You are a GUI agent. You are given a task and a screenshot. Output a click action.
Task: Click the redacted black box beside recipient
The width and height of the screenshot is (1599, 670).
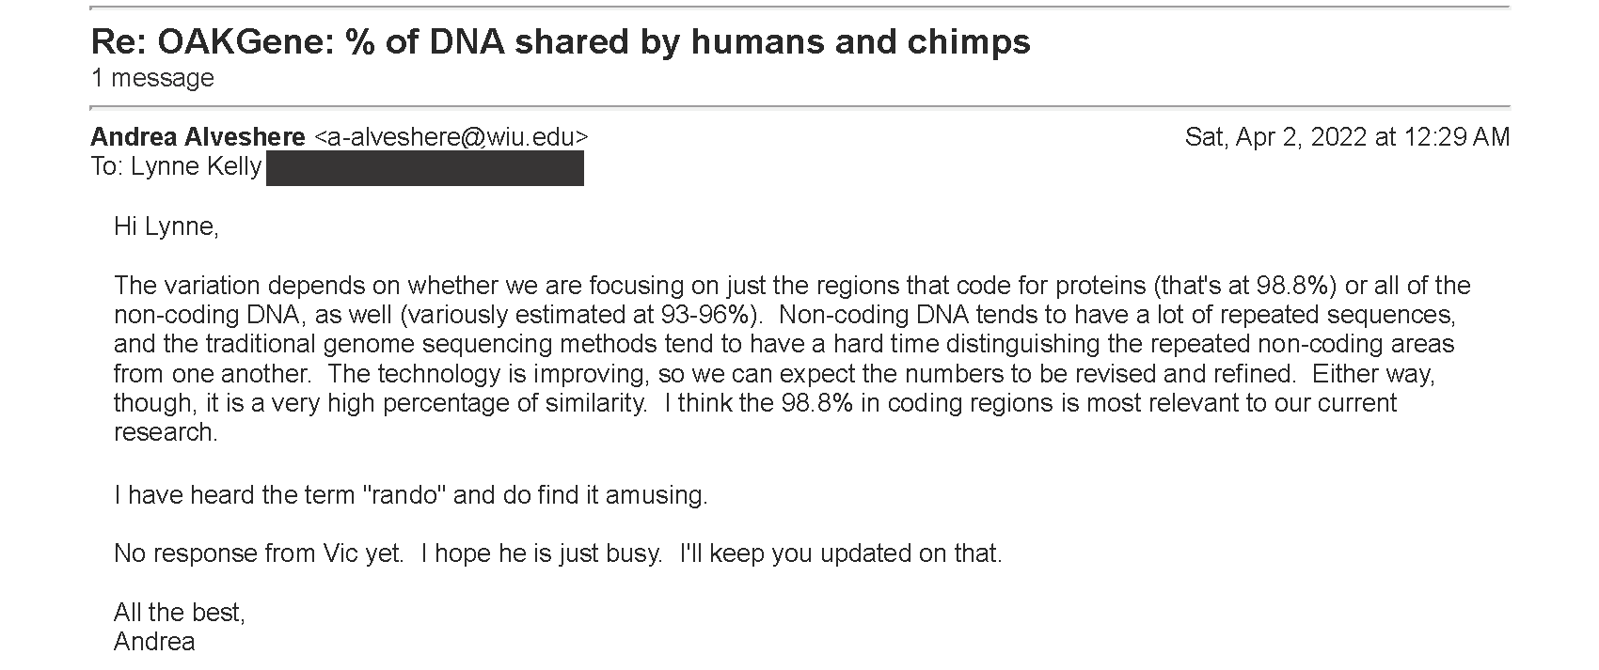[x=425, y=167]
